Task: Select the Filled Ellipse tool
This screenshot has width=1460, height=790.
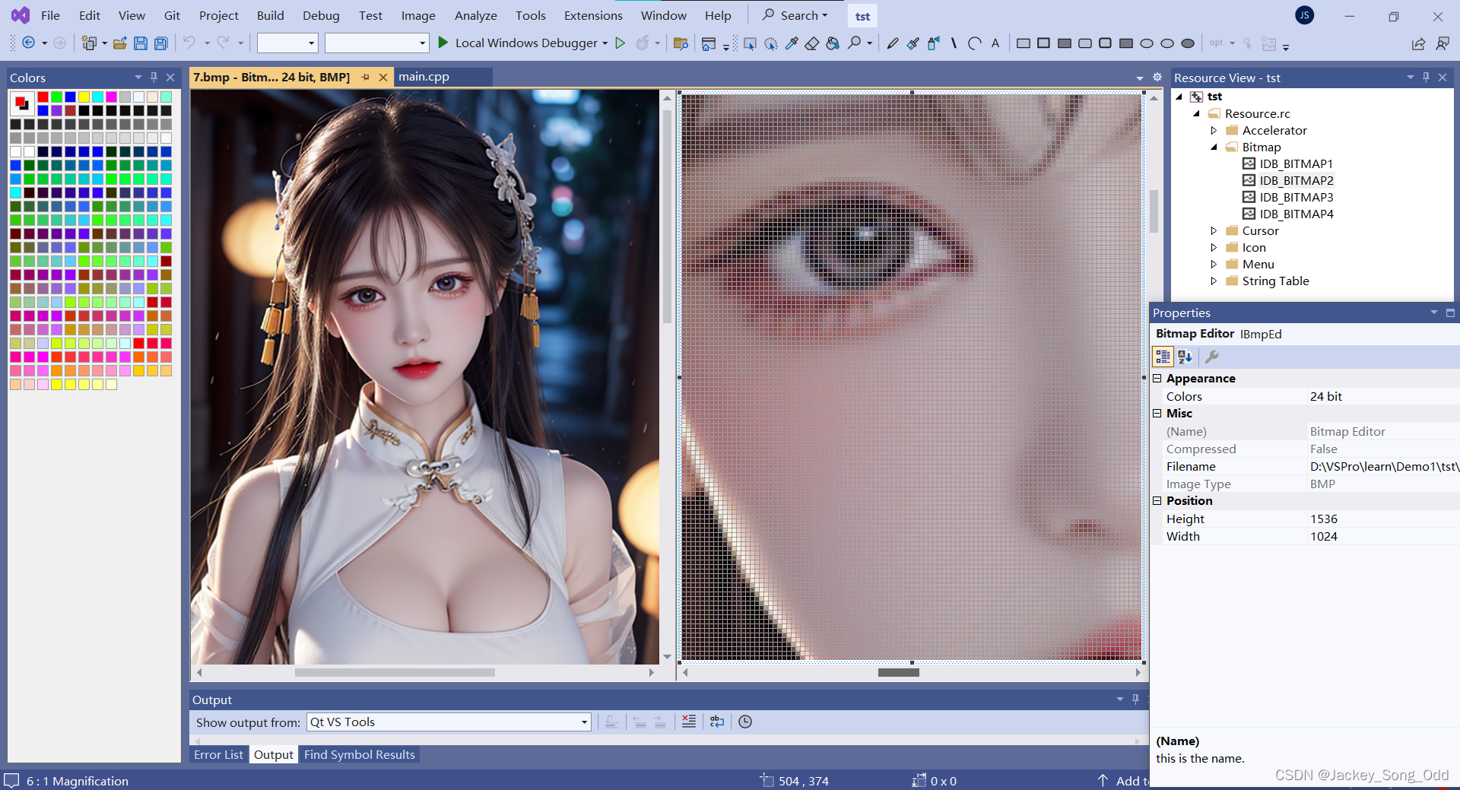Action: (x=1188, y=43)
